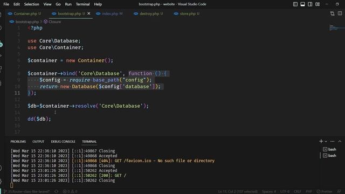
Task: Open terminal panel more actions ellipsis
Action: [333, 141]
